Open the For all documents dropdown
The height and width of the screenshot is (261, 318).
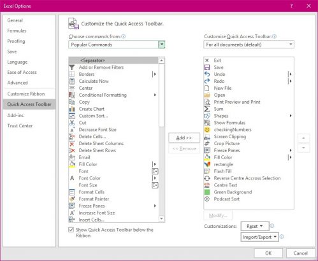(x=249, y=45)
